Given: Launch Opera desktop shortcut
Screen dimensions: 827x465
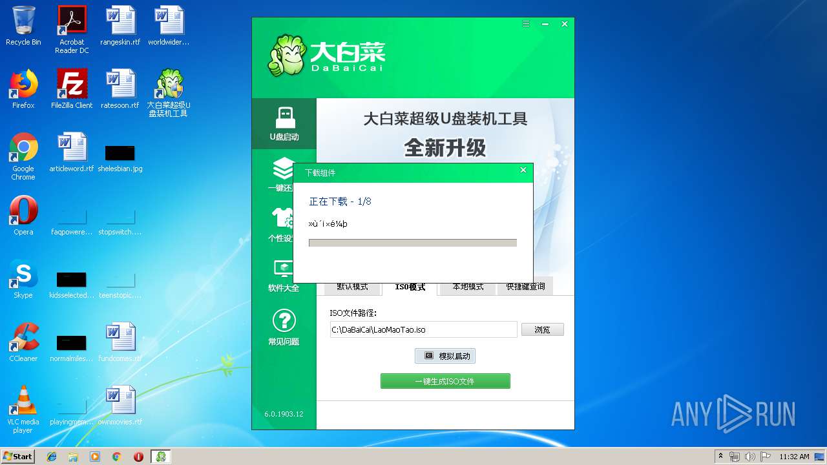Looking at the screenshot, I should click(x=23, y=216).
